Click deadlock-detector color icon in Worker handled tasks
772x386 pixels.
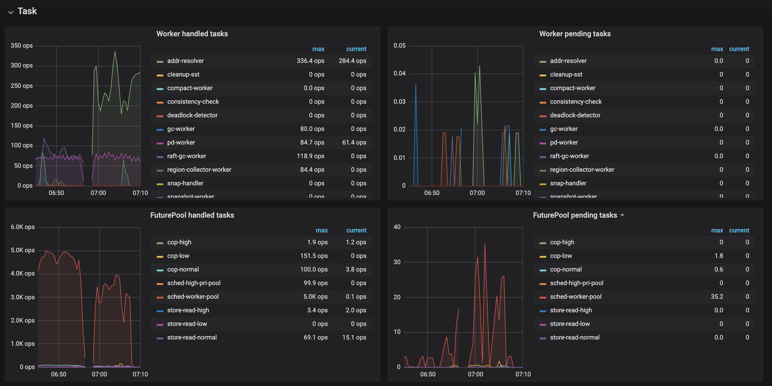[160, 116]
